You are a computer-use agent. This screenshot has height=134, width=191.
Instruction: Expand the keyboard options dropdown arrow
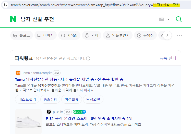point(169,19)
